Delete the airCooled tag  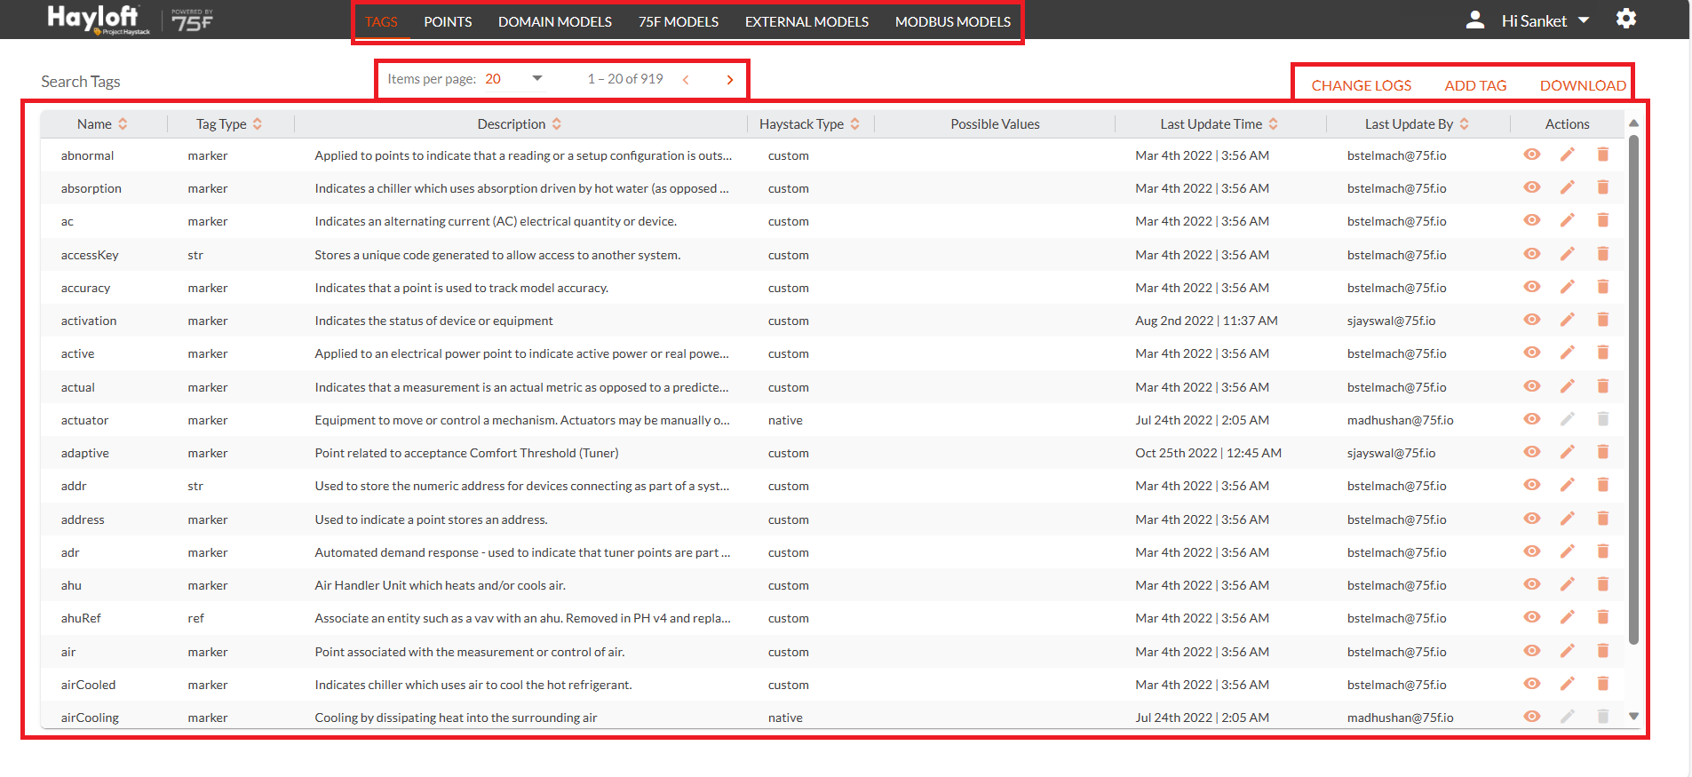point(1602,684)
